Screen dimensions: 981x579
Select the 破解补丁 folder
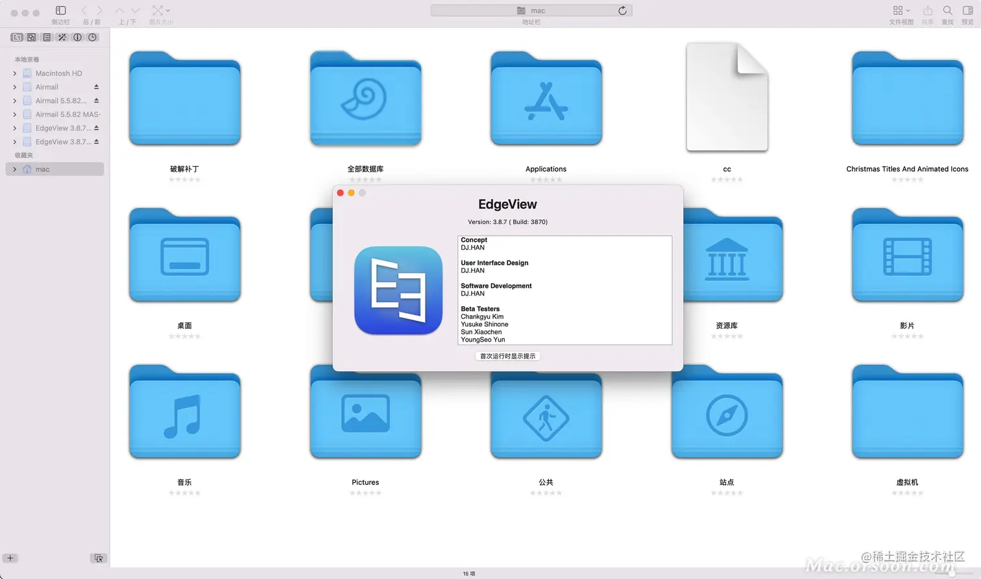click(185, 98)
